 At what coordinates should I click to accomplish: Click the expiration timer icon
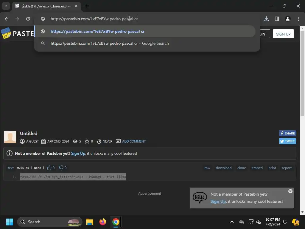(x=99, y=141)
